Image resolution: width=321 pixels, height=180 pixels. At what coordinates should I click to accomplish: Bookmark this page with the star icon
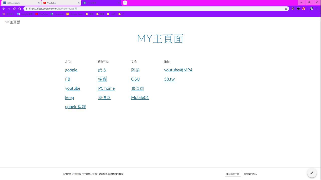[286, 9]
